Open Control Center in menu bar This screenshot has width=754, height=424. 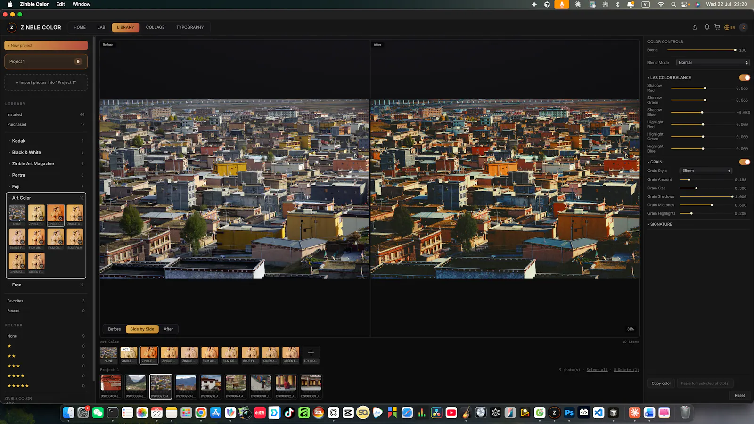(x=685, y=4)
